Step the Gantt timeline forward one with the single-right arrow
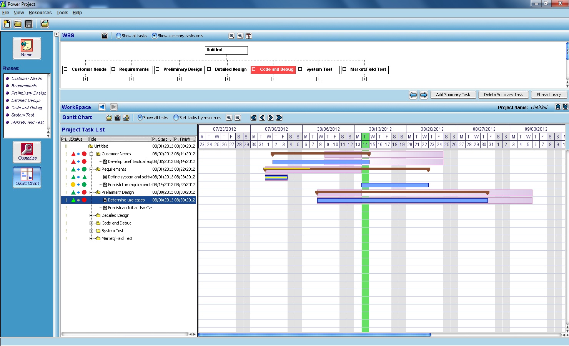 coord(271,118)
